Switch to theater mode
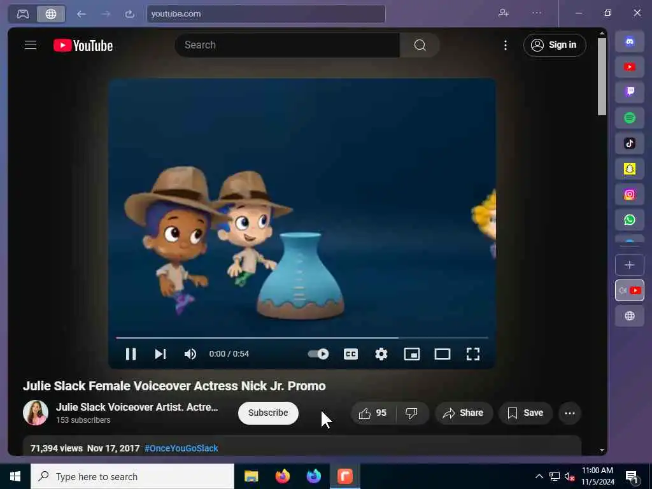This screenshot has height=489, width=652. pyautogui.click(x=443, y=354)
